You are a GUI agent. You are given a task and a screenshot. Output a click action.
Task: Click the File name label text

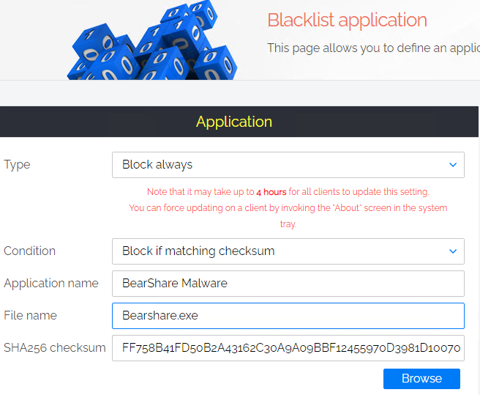(x=30, y=316)
